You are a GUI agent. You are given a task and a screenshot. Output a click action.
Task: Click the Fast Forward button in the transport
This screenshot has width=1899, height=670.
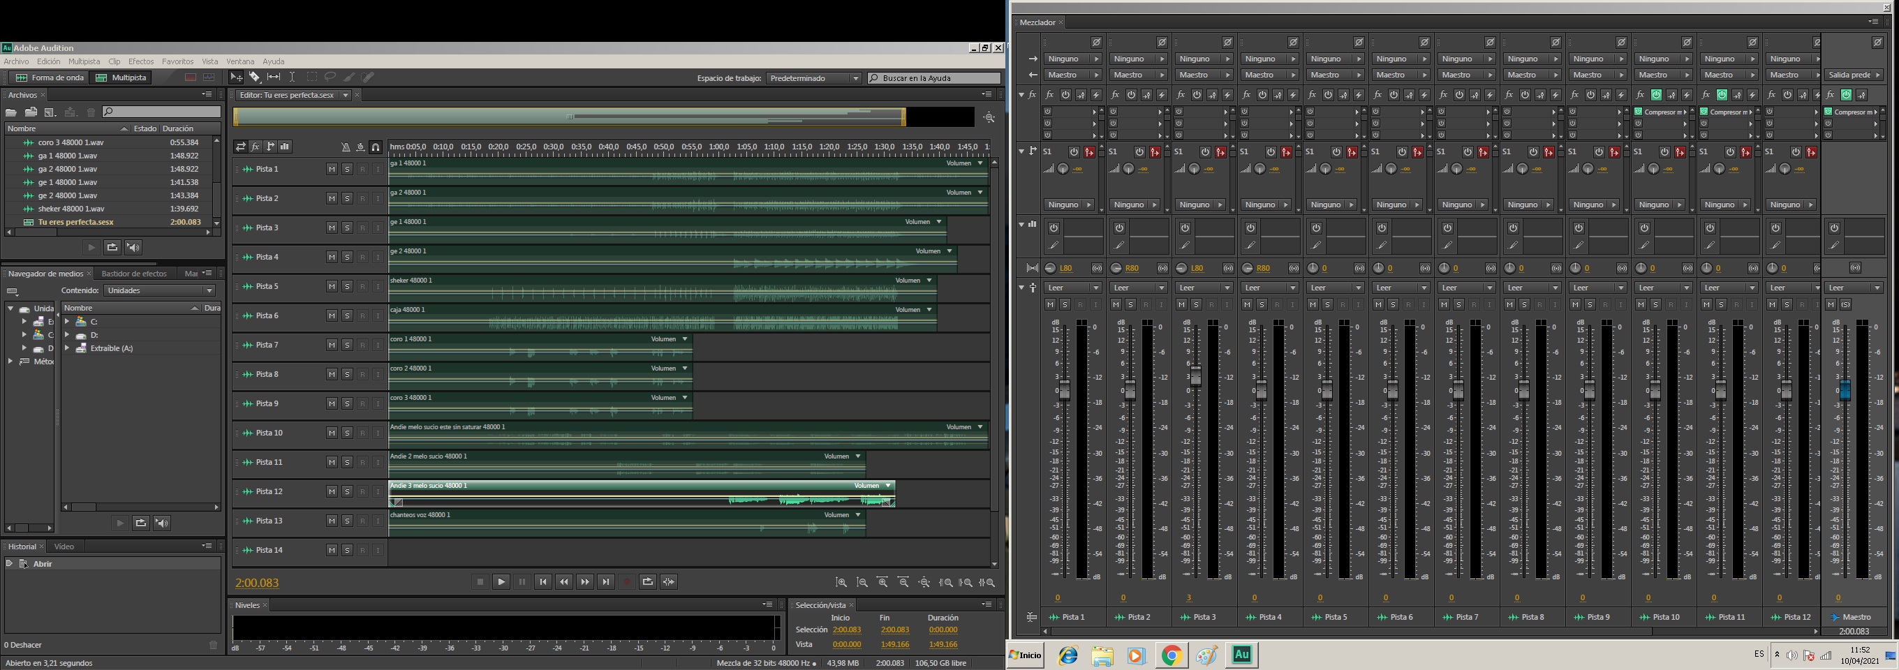pyautogui.click(x=584, y=581)
